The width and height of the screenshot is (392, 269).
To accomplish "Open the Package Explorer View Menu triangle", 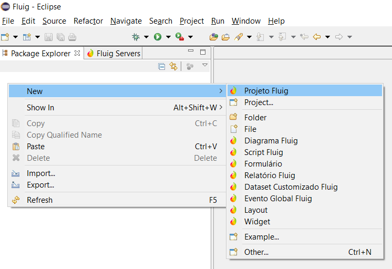I will click(205, 66).
